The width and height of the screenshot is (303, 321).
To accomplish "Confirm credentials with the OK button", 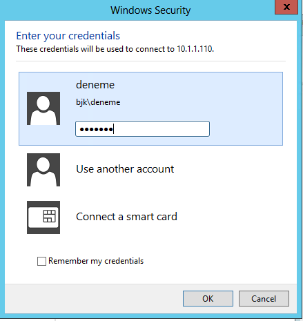I will click(x=208, y=299).
